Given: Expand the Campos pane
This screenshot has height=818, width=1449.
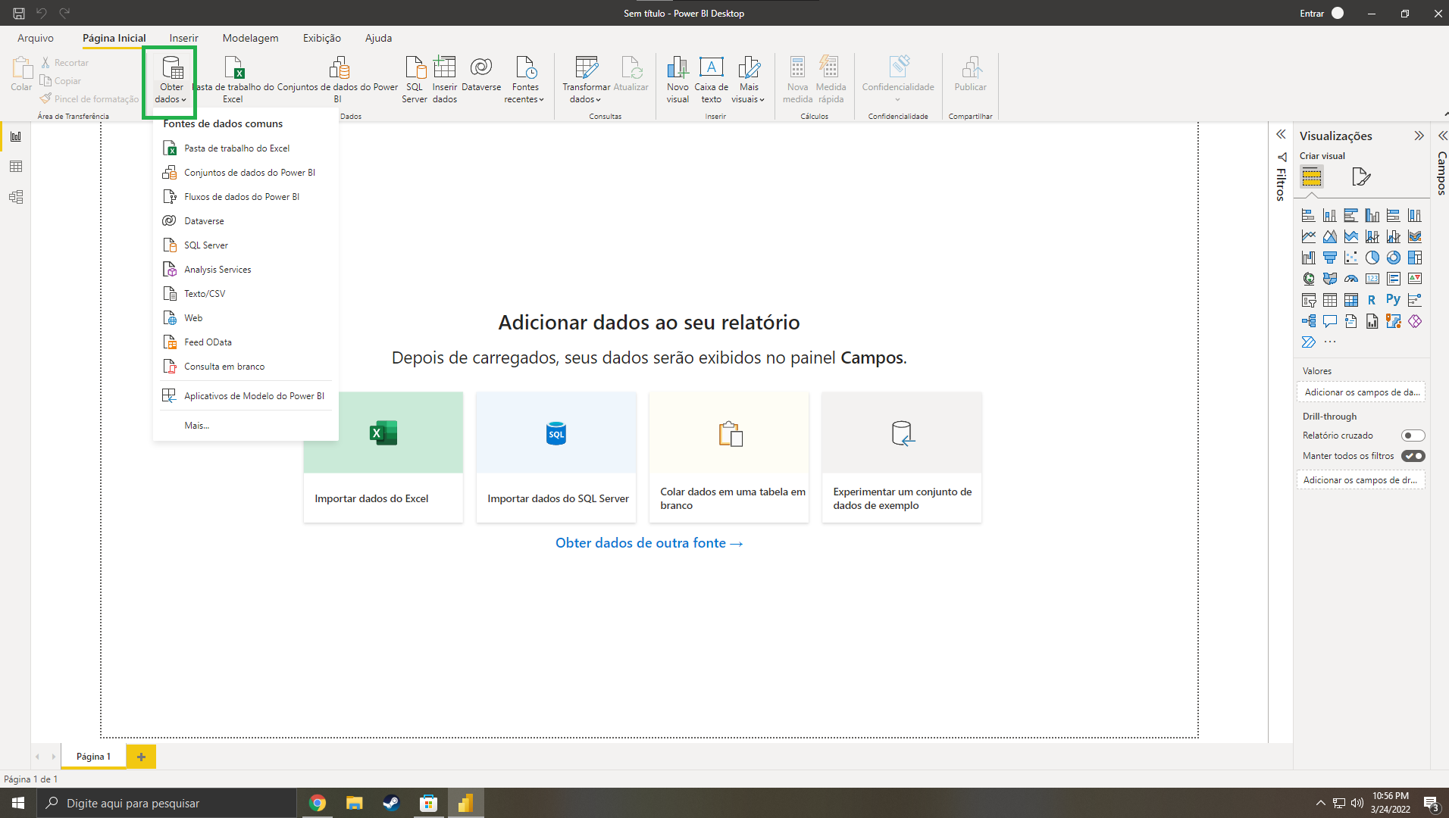Looking at the screenshot, I should [1442, 136].
